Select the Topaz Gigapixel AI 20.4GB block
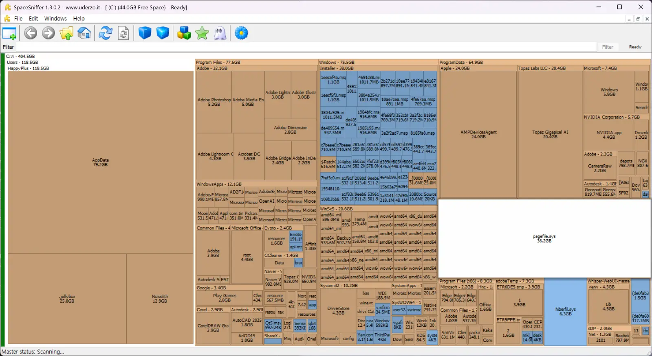This screenshot has height=356, width=652. 550,135
